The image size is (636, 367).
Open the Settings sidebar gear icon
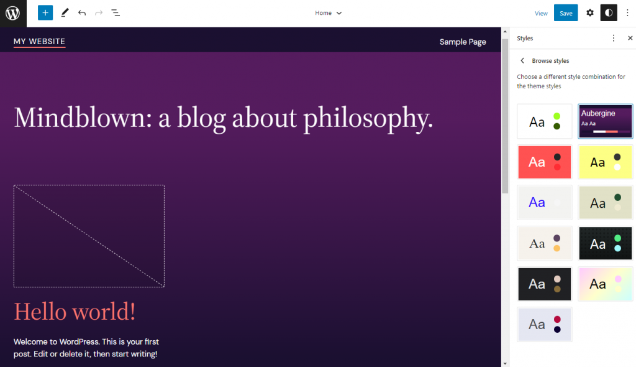point(589,12)
